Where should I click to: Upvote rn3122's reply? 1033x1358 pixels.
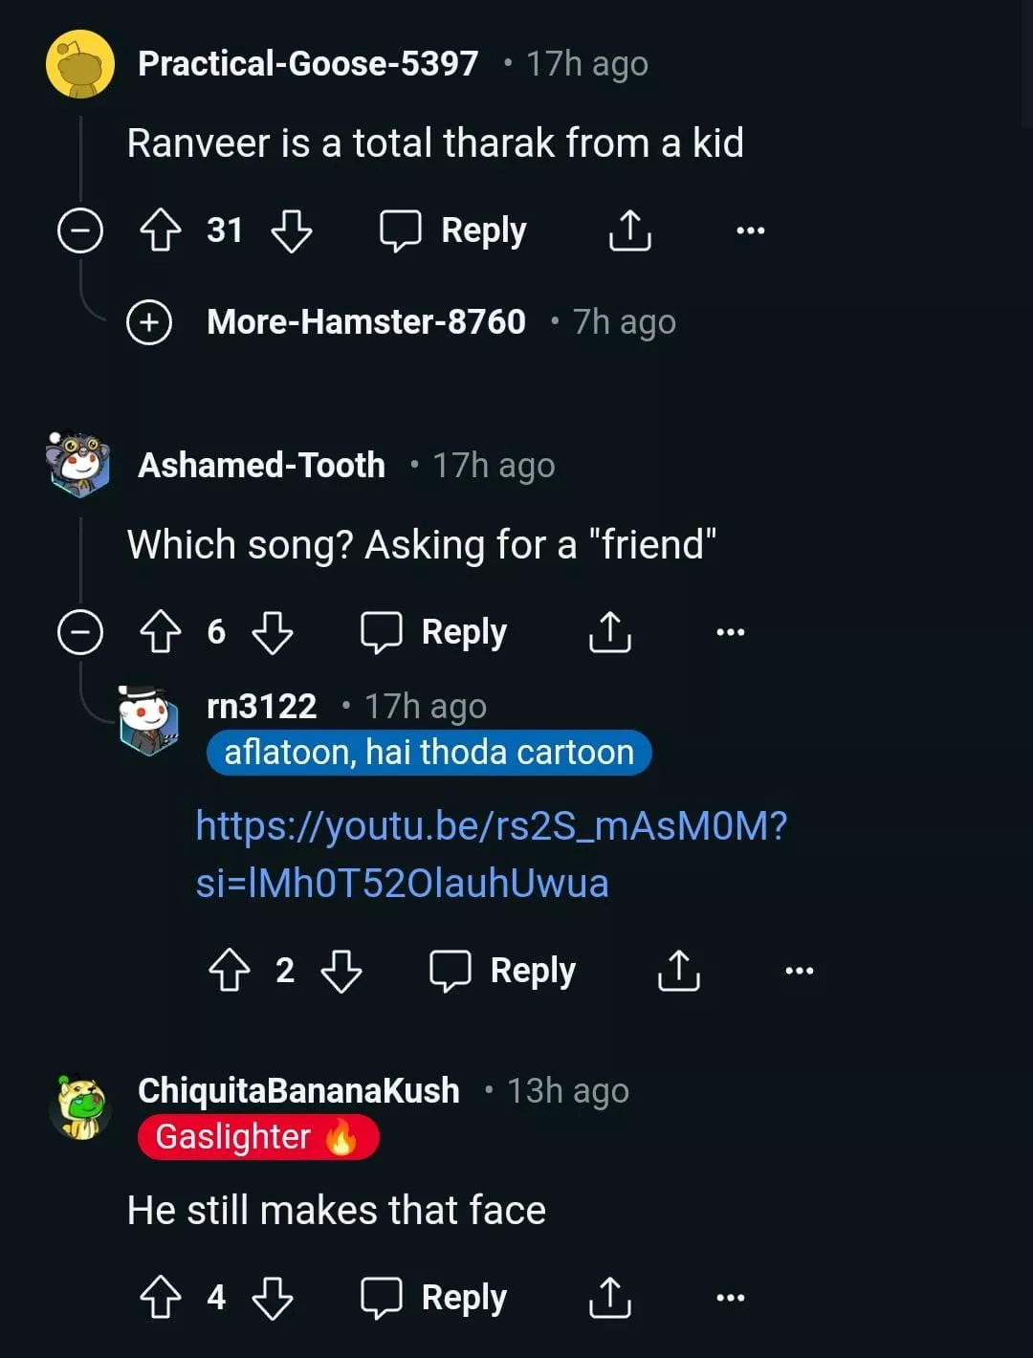(229, 971)
